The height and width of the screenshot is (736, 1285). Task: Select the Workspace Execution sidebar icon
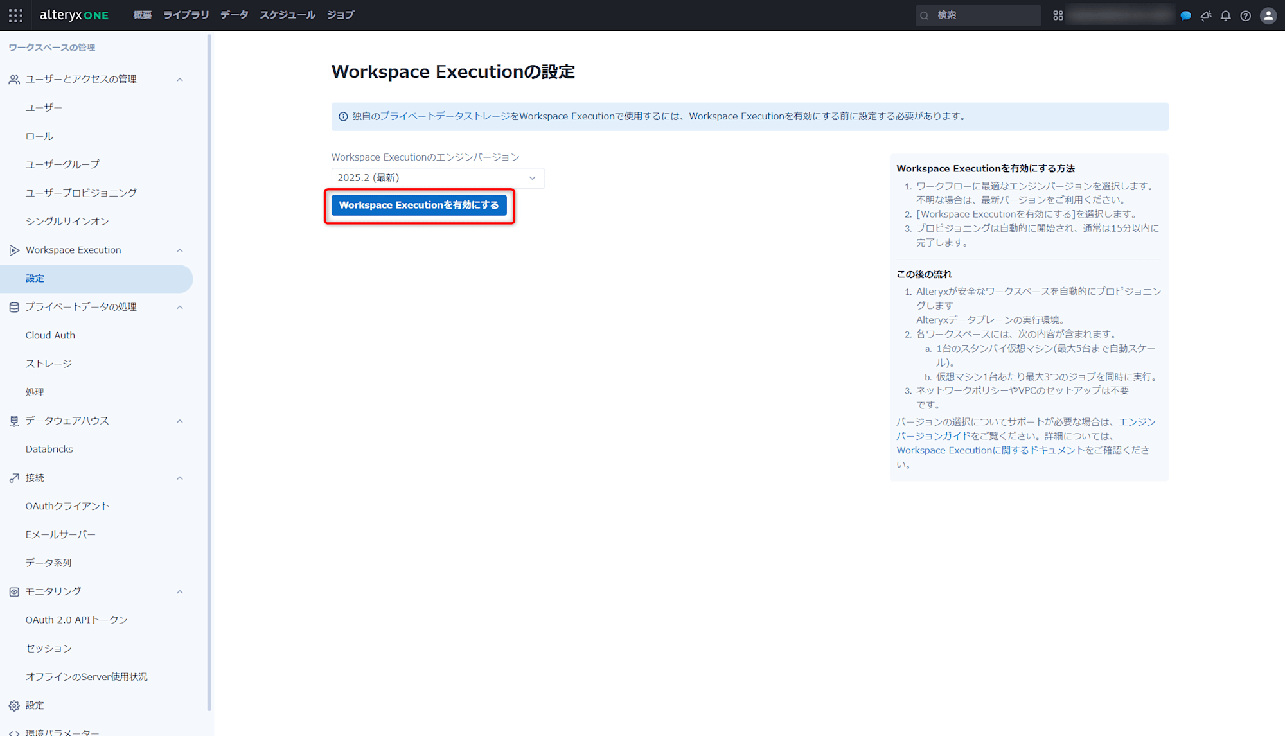click(13, 250)
